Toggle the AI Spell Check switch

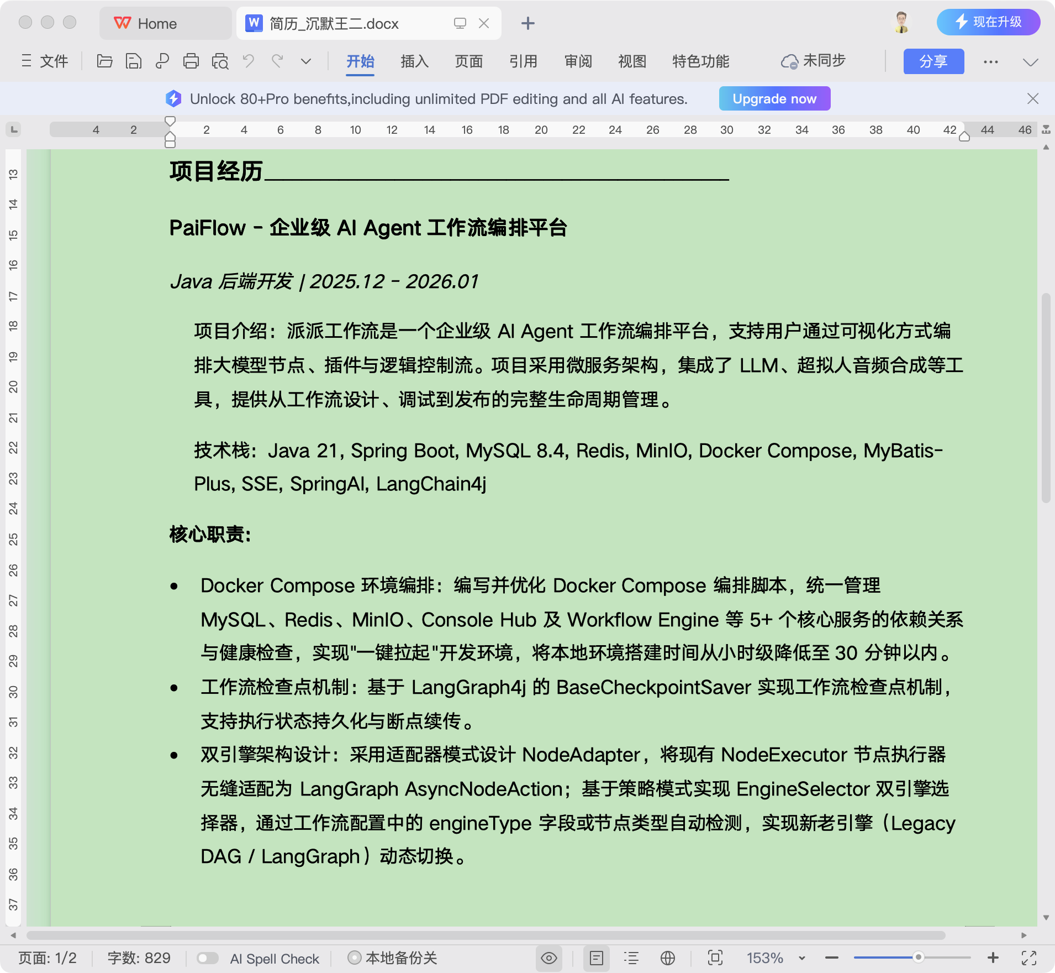(208, 958)
